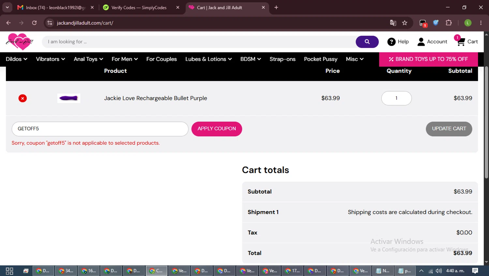The height and width of the screenshot is (276, 489).
Task: Open the Chrome profile avatar
Action: pos(468,23)
